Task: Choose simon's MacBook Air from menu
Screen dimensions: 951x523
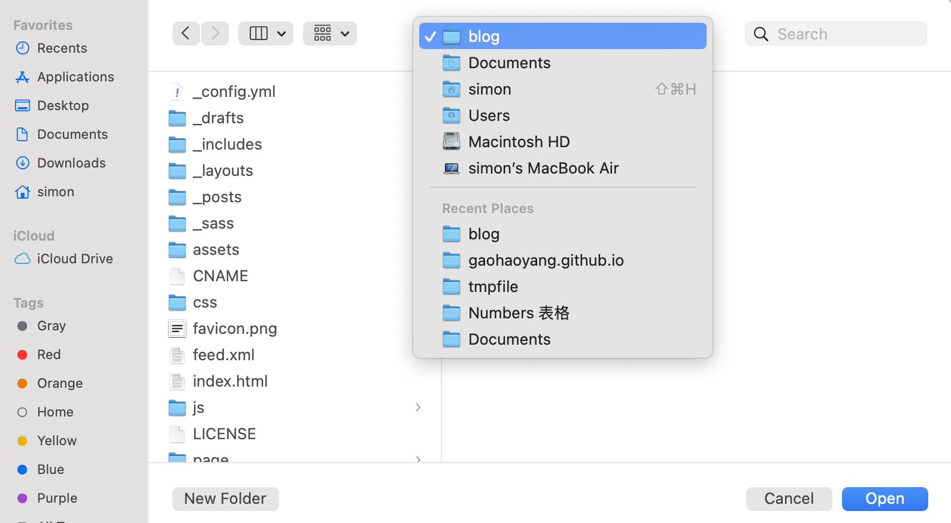Action: [x=543, y=168]
